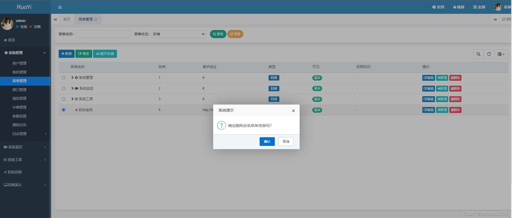The image size is (512, 218).
Task: Select the 若依官网 row radio button
Action: tap(63, 110)
